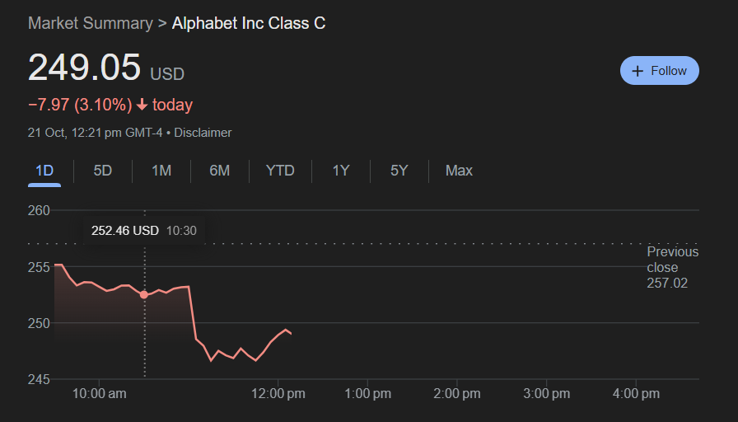
Task: Click the Previous close 257.02 label
Action: pos(673,268)
